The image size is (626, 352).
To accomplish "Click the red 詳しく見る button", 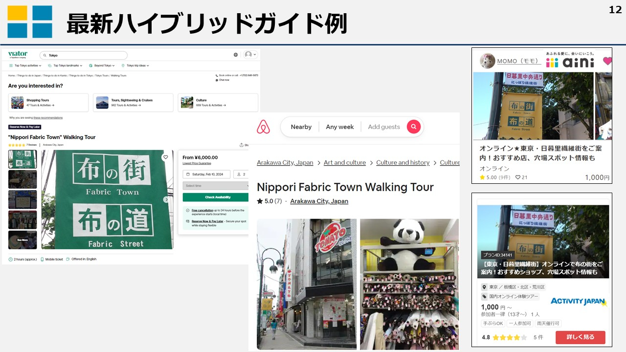I will pos(581,337).
